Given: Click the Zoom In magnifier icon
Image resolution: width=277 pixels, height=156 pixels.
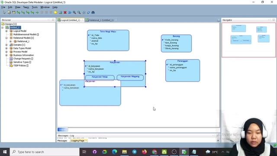Looking at the screenshot, I should pyautogui.click(x=74, y=13).
